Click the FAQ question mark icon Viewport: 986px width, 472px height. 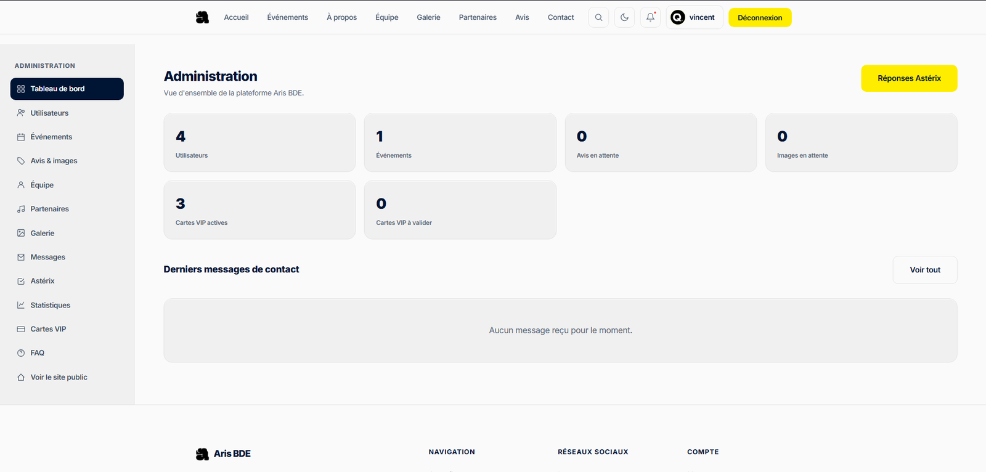click(21, 353)
